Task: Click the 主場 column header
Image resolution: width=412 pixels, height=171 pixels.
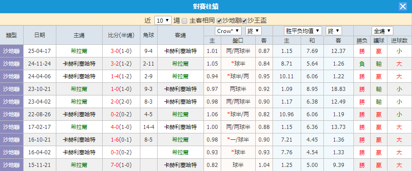Action: (79, 35)
